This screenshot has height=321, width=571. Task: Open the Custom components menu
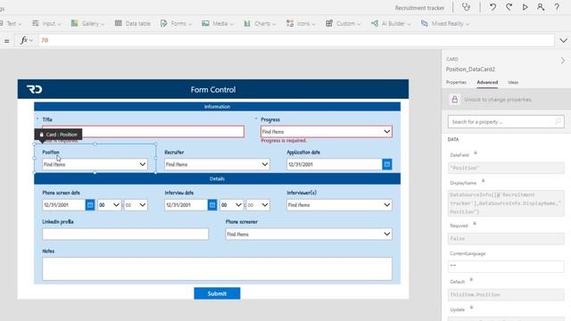(x=343, y=23)
